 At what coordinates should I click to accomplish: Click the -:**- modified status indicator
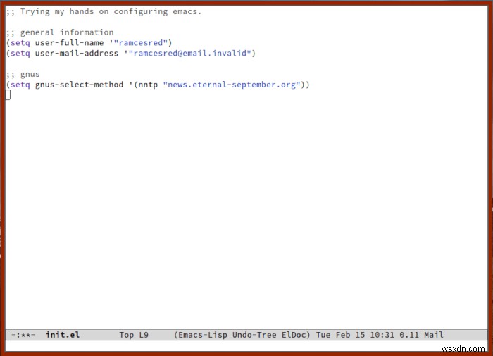pos(23,335)
